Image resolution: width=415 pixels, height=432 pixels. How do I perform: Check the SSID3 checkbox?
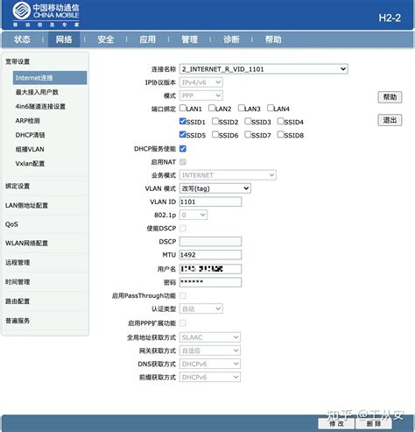point(248,121)
